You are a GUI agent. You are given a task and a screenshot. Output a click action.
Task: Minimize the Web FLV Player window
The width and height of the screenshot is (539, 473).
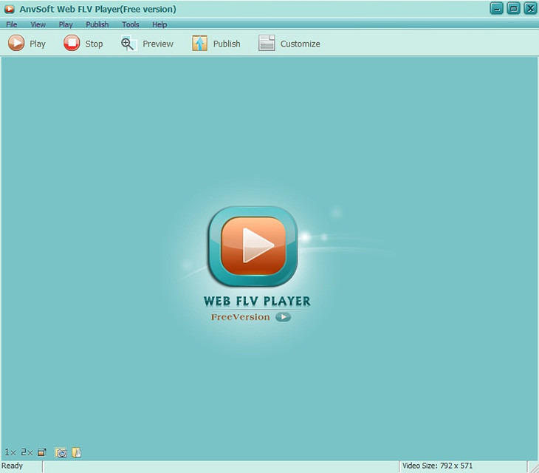496,8
